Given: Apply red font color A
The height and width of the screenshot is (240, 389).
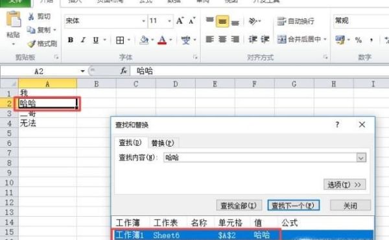Looking at the screenshot, I should tap(162, 40).
